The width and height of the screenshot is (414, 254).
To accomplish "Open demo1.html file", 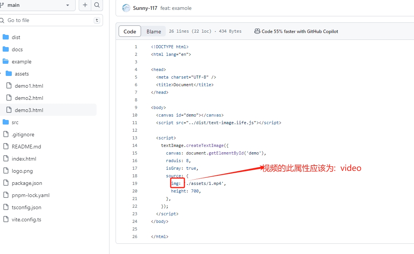I will pos(29,86).
